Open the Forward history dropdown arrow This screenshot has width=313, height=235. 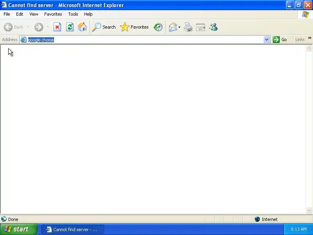click(48, 27)
